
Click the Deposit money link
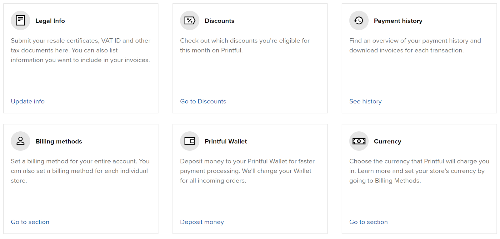(202, 222)
